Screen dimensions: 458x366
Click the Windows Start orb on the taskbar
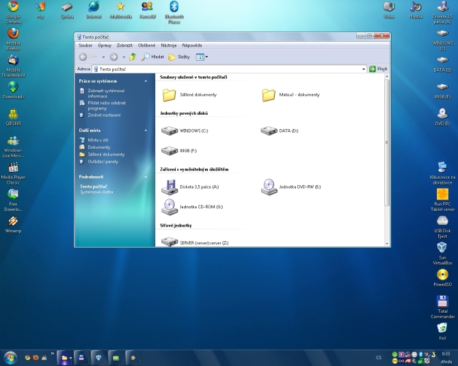(10, 357)
